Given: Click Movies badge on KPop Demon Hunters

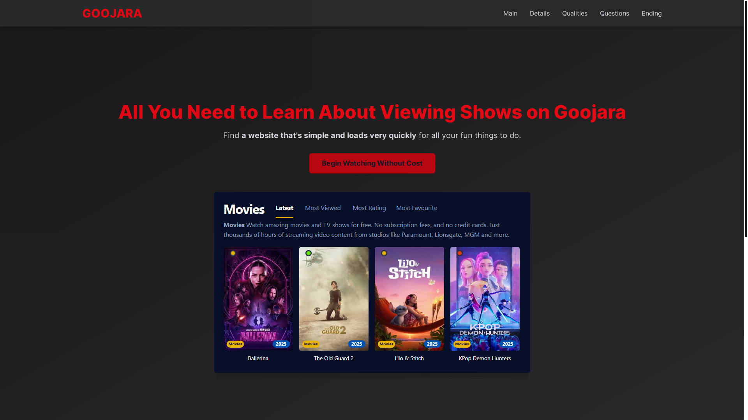Looking at the screenshot, I should [462, 344].
